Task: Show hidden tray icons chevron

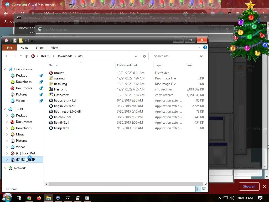Action: pyautogui.click(x=219, y=198)
